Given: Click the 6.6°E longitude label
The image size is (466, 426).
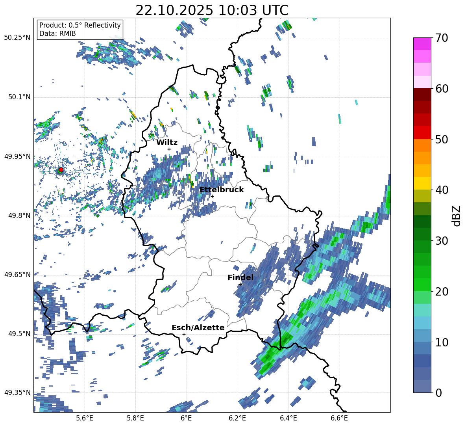Looking at the screenshot, I should (x=339, y=419).
